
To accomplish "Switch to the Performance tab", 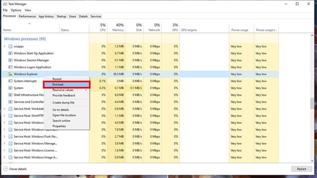I will (27, 16).
